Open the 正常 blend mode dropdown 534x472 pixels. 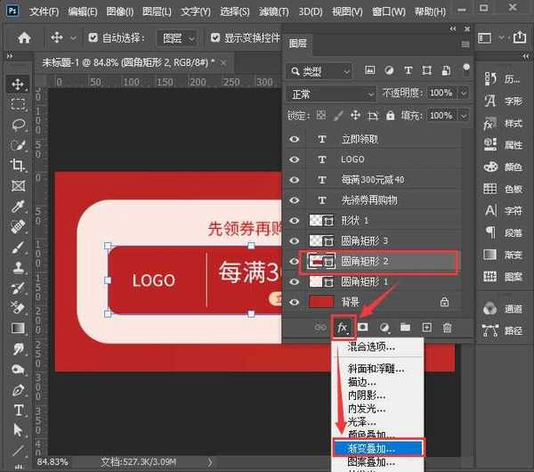click(x=332, y=94)
